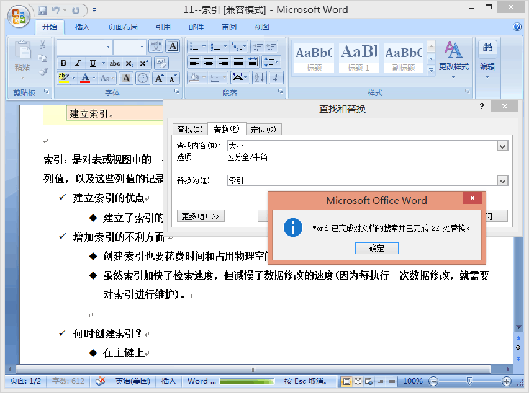Viewport: 529px width, 393px height.
Task: Click the Office button logo
Action: coord(19,16)
